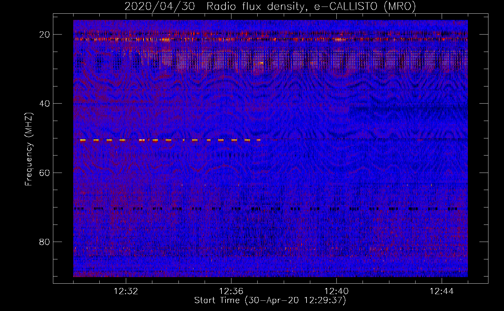Screen dimensions: 504x311
Task: Click the time tick label '12:32'
Action: pos(126,291)
